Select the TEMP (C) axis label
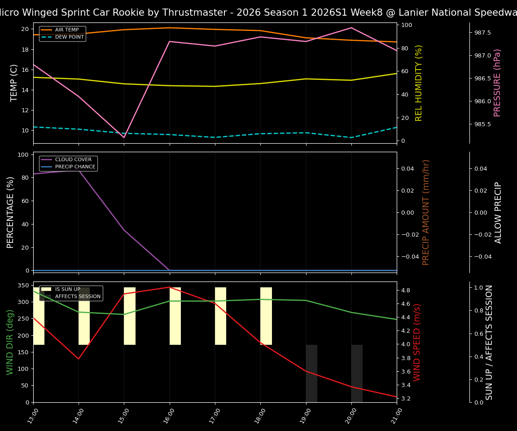Viewport: 517px width, 431px height. (13, 83)
